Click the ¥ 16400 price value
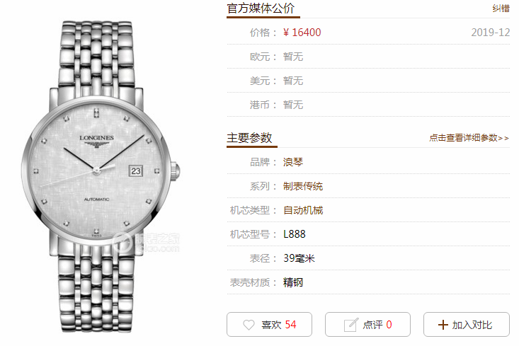Image resolution: width=519 pixels, height=346 pixels. (x=302, y=33)
